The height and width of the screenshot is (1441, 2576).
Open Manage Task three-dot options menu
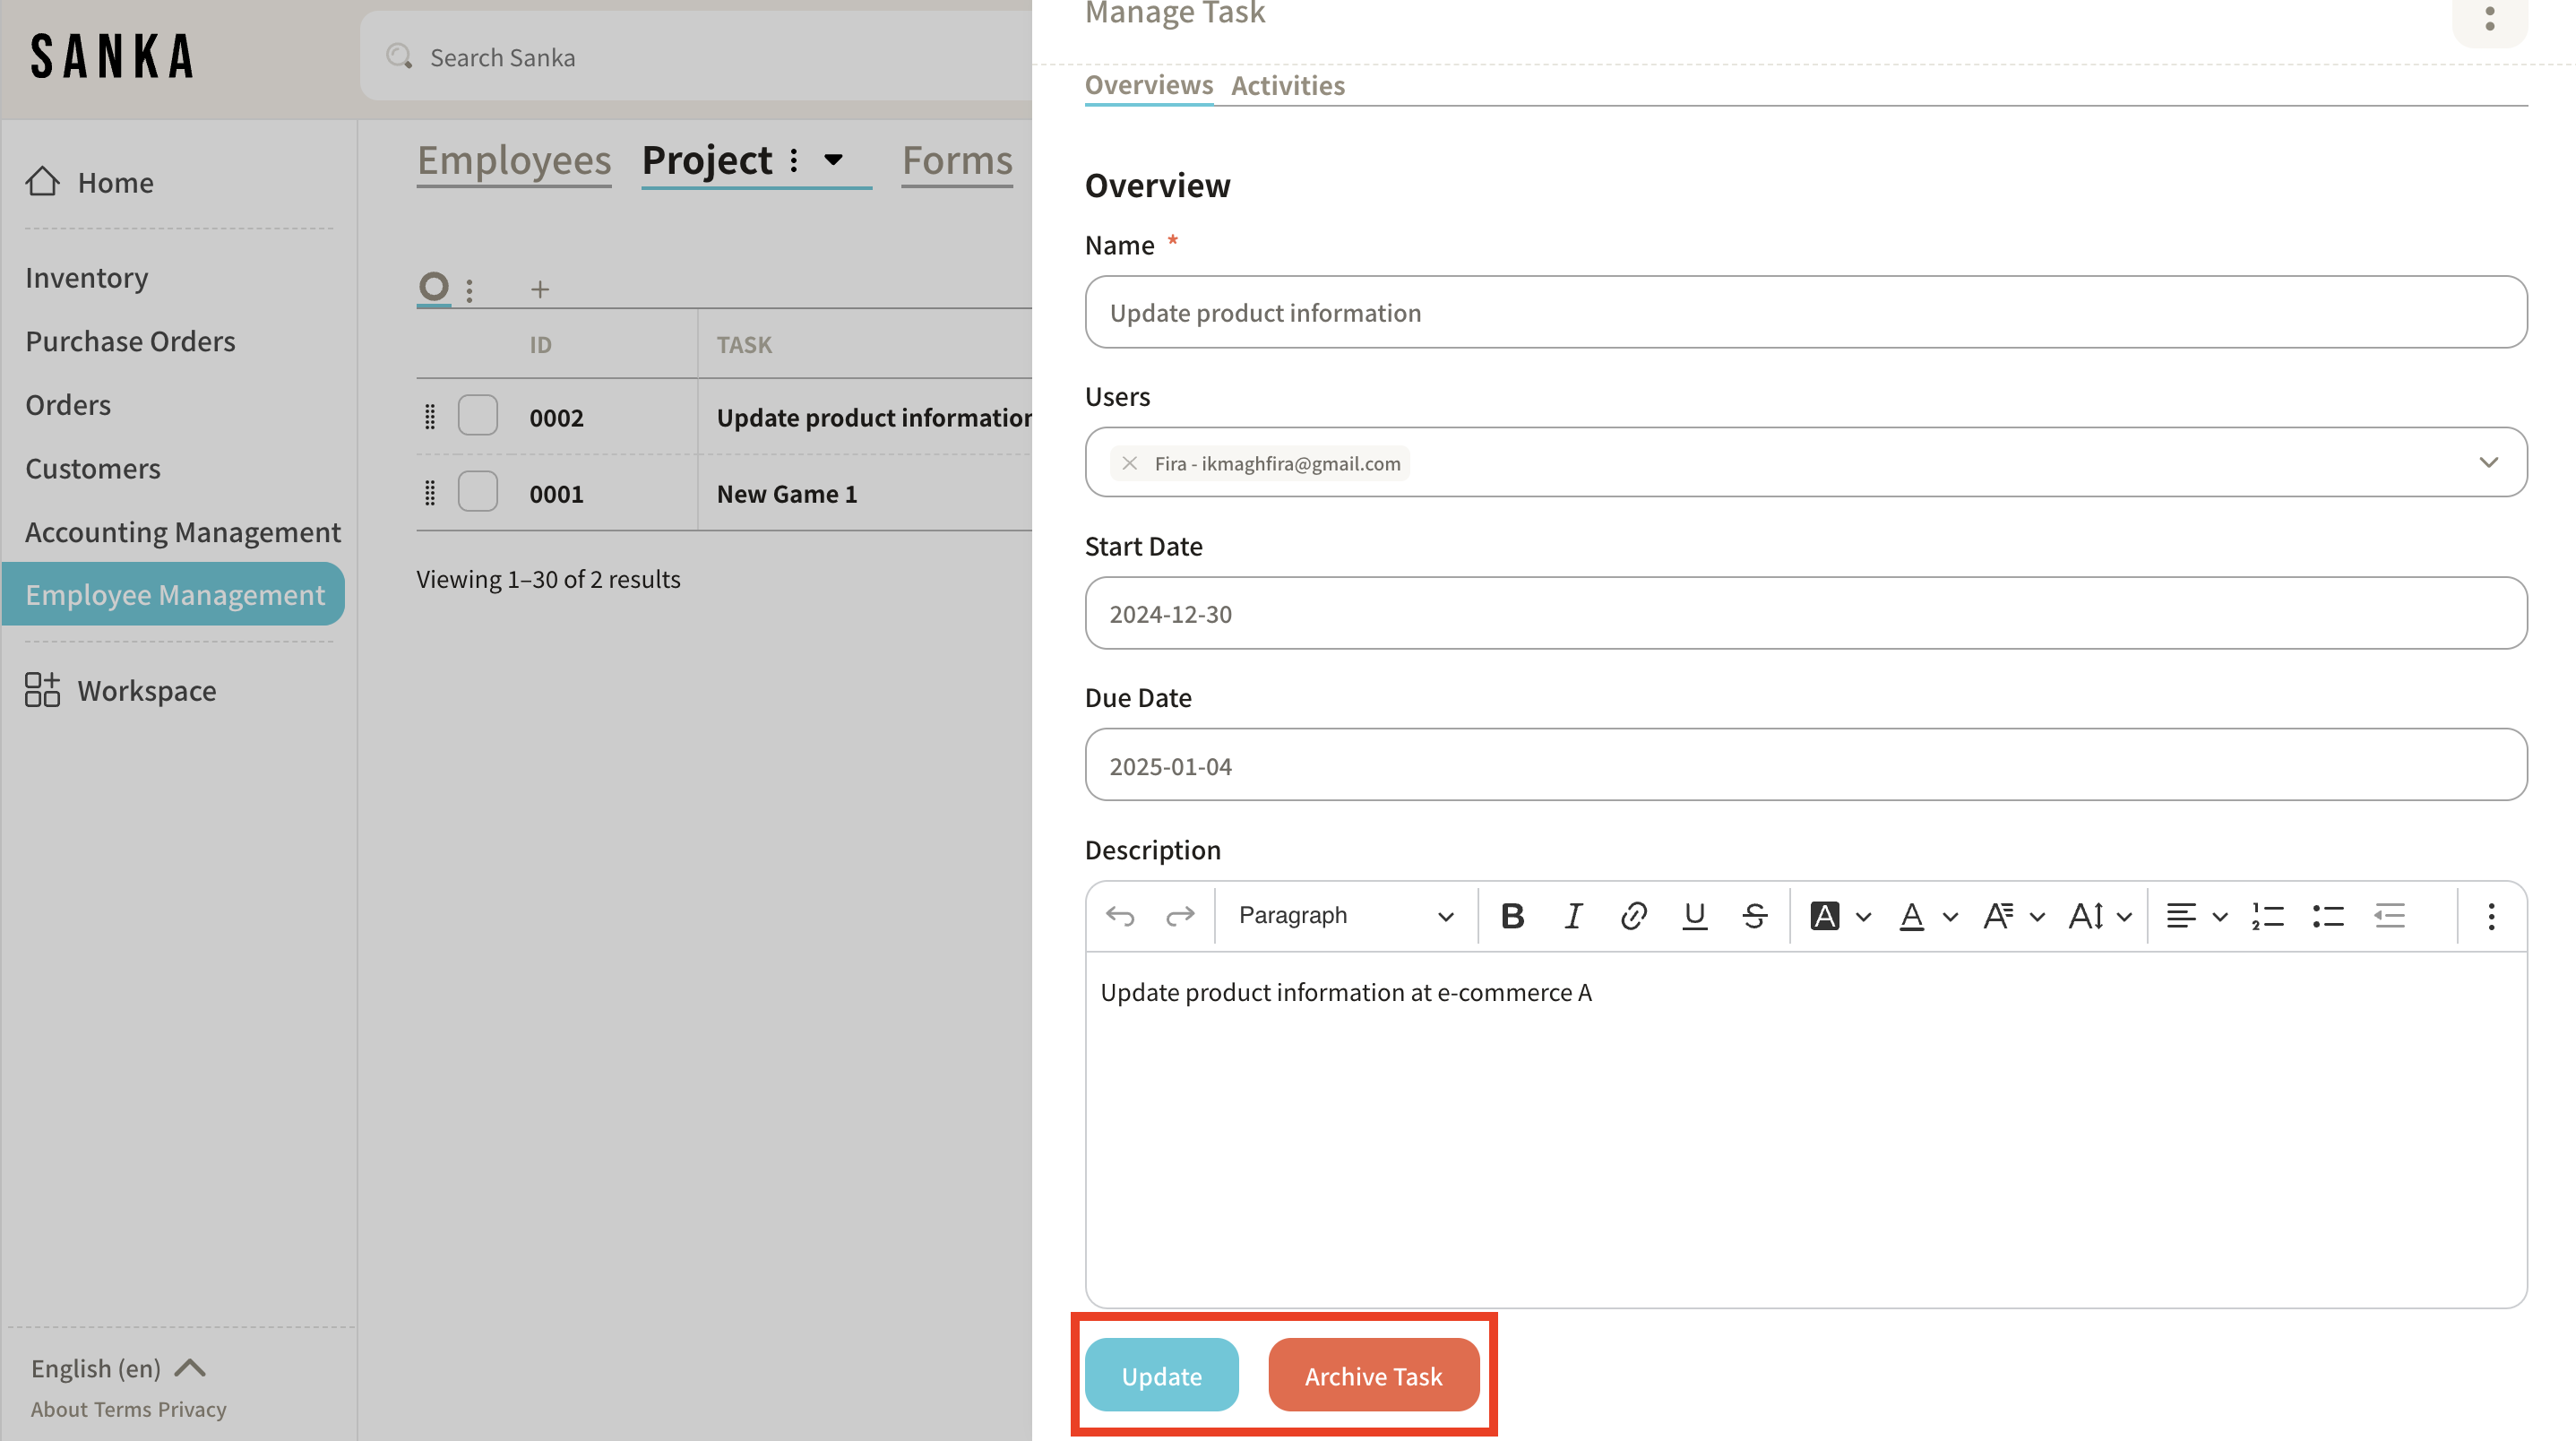(2489, 18)
